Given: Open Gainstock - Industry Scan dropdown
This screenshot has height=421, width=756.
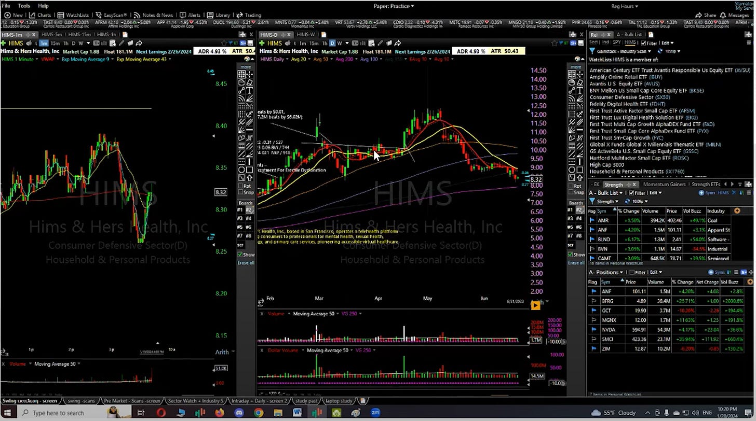Looking at the screenshot, I should pos(624,51).
